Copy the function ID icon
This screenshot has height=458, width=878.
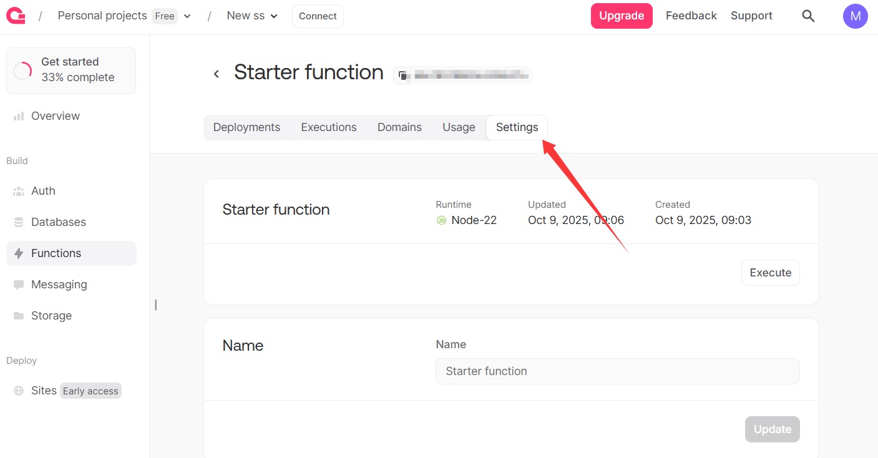point(403,76)
